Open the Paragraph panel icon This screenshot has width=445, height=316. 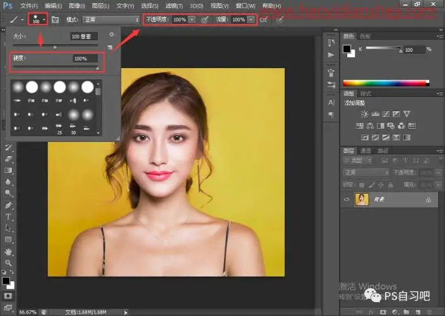pos(331,115)
